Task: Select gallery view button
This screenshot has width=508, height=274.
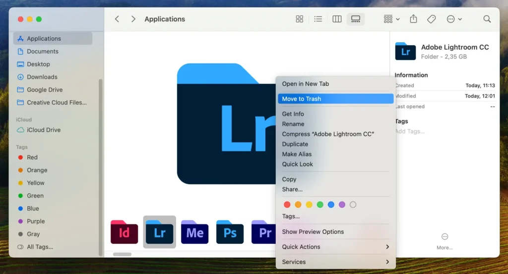Action: click(355, 19)
